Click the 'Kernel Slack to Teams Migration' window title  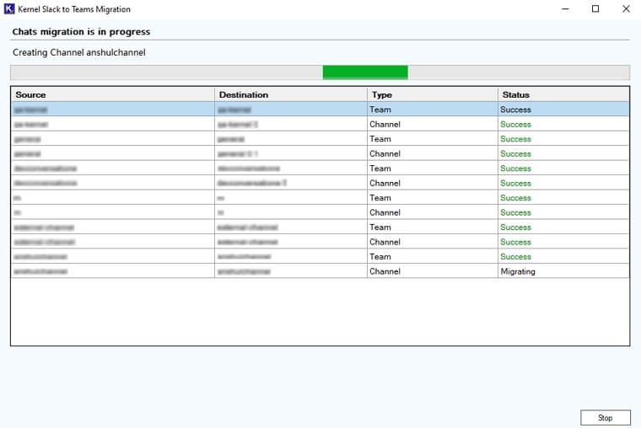[74, 9]
